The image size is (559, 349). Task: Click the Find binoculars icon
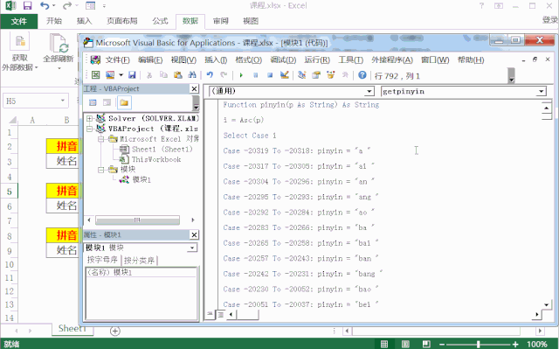(192, 75)
